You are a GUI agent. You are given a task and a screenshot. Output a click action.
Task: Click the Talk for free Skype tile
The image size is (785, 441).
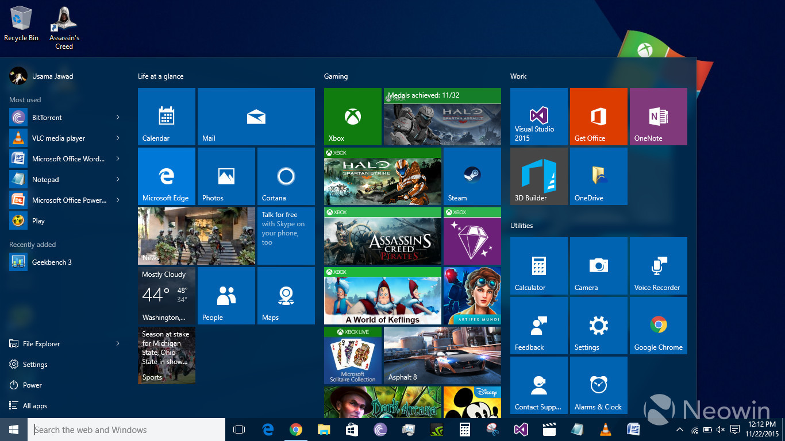(x=286, y=236)
